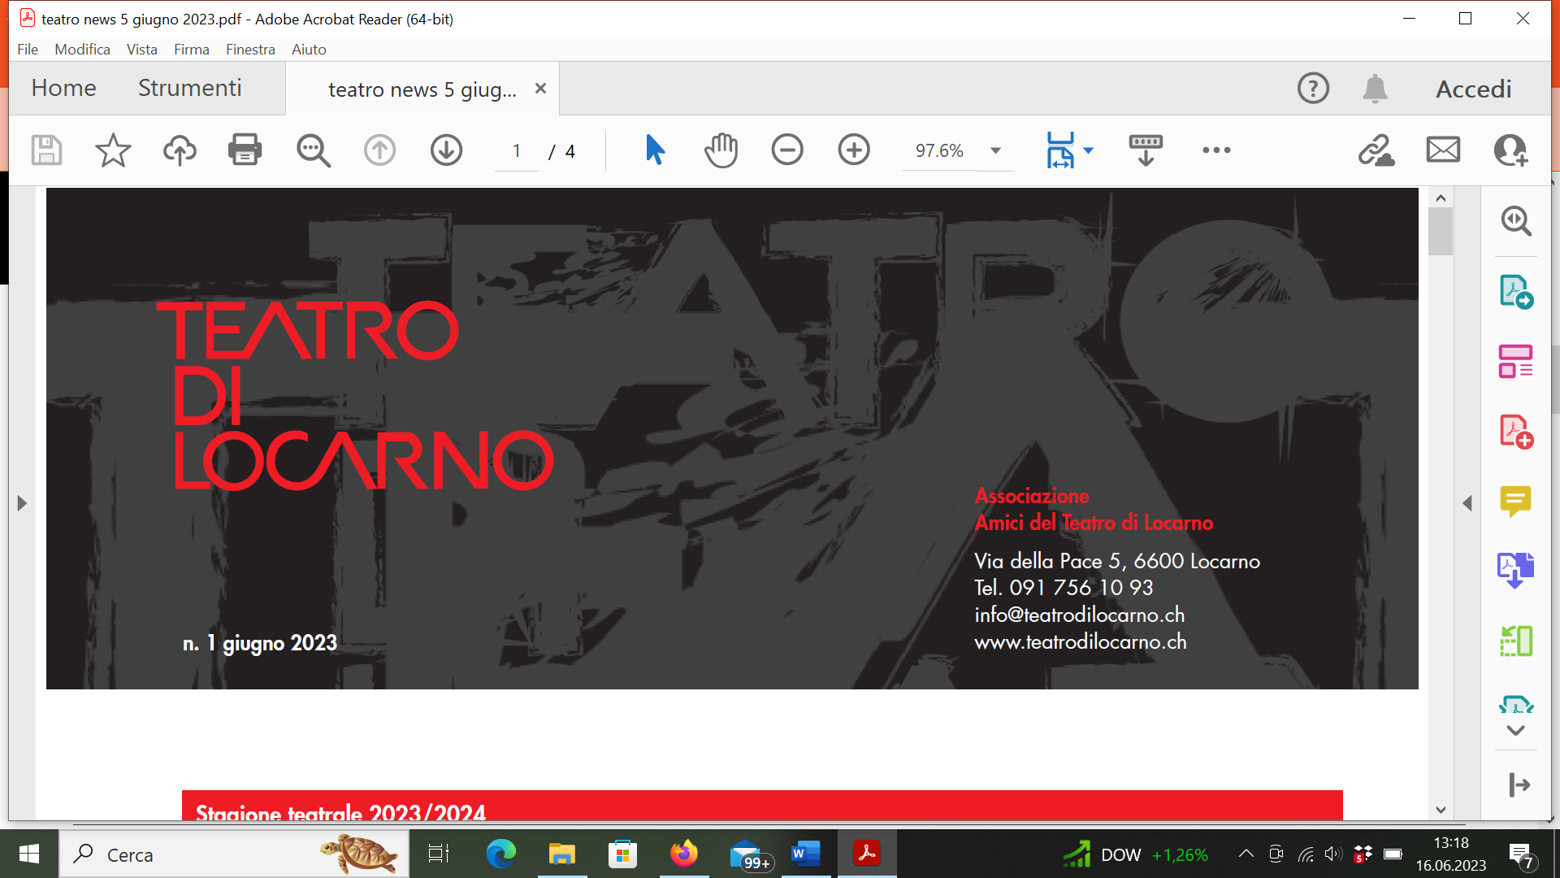Click the Accedi sign-in button

[1474, 89]
